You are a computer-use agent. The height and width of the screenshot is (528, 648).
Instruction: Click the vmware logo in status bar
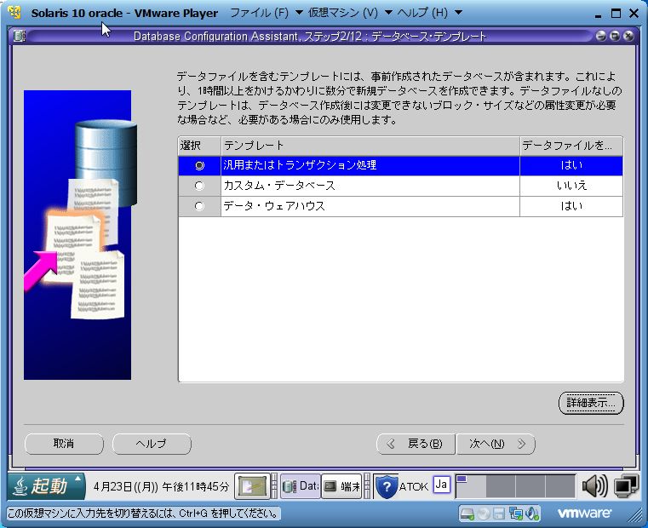584,514
